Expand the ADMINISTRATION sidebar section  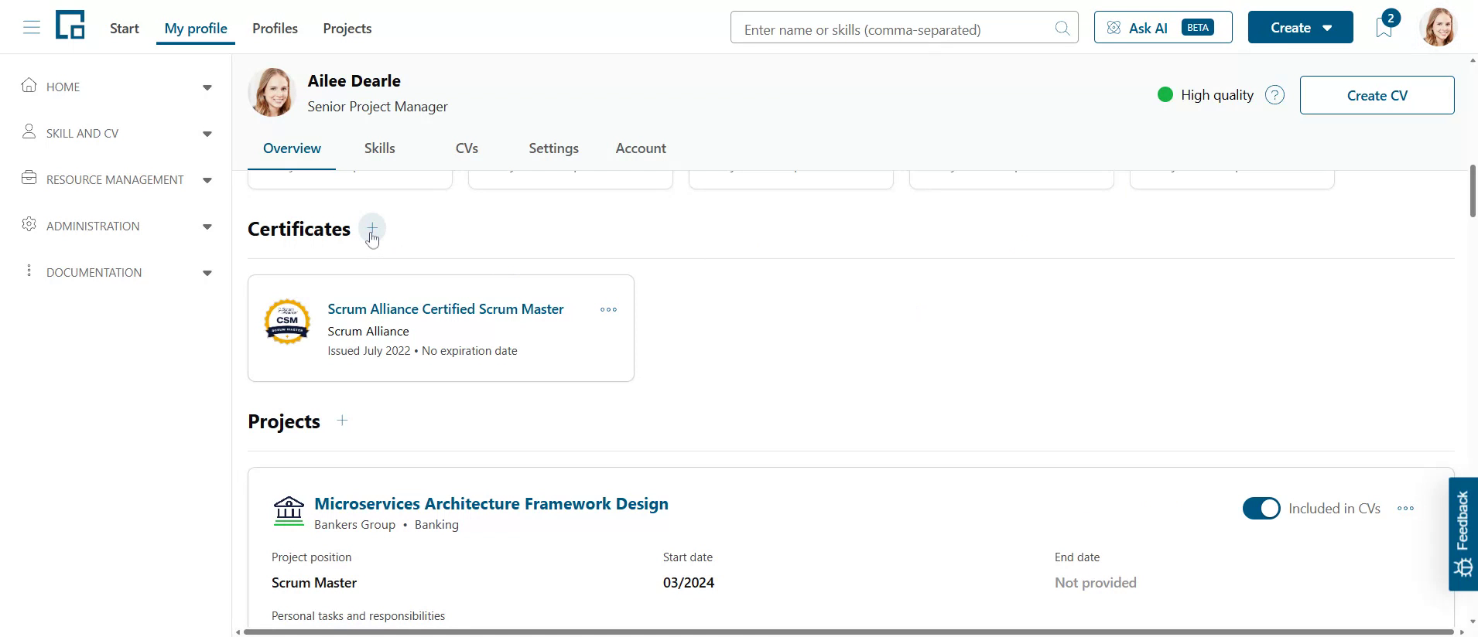(x=207, y=227)
